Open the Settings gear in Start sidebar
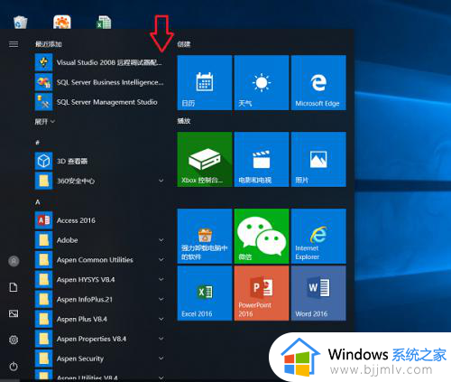 [14, 340]
